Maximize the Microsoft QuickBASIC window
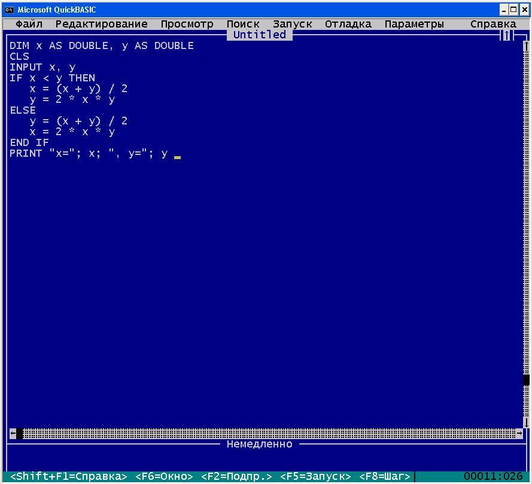The width and height of the screenshot is (532, 484). click(x=513, y=10)
